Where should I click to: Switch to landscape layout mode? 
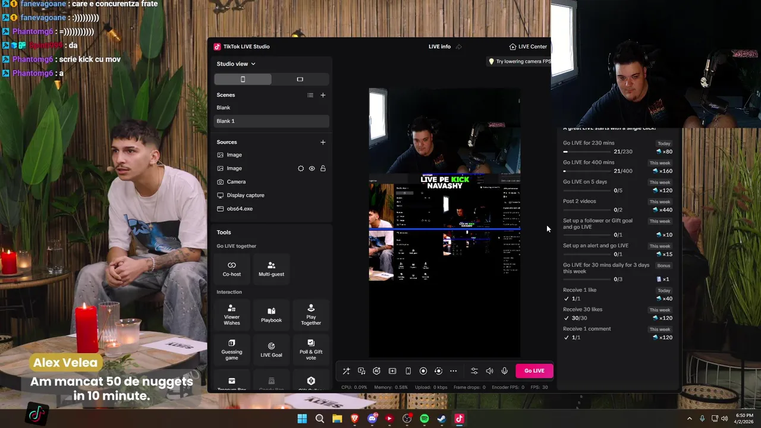(x=300, y=79)
